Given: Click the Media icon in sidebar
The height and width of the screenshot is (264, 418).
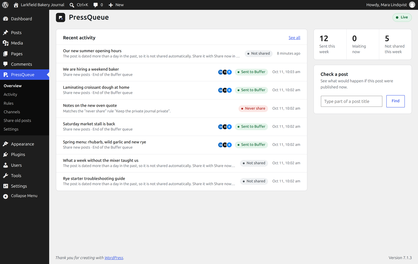Looking at the screenshot, I should 6,43.
